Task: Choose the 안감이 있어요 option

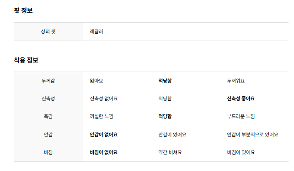Action: pyautogui.click(x=172, y=135)
